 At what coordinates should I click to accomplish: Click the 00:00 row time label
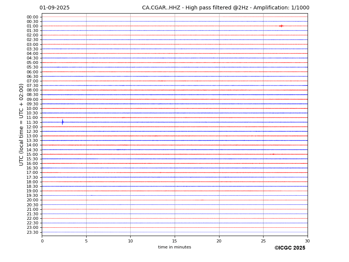click(x=32, y=17)
